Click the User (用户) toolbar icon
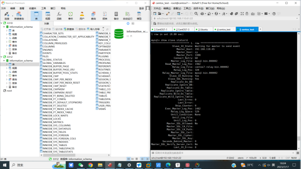Viewport: 301px width, 169px height. coord(82,16)
